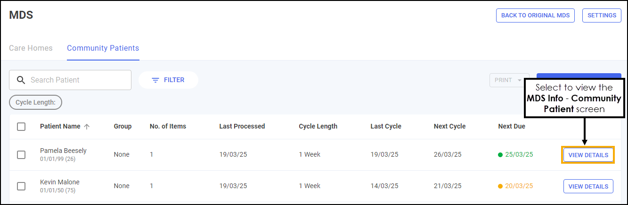Click the Filter button
Screen dimensions: 628x205
pyautogui.click(x=168, y=80)
